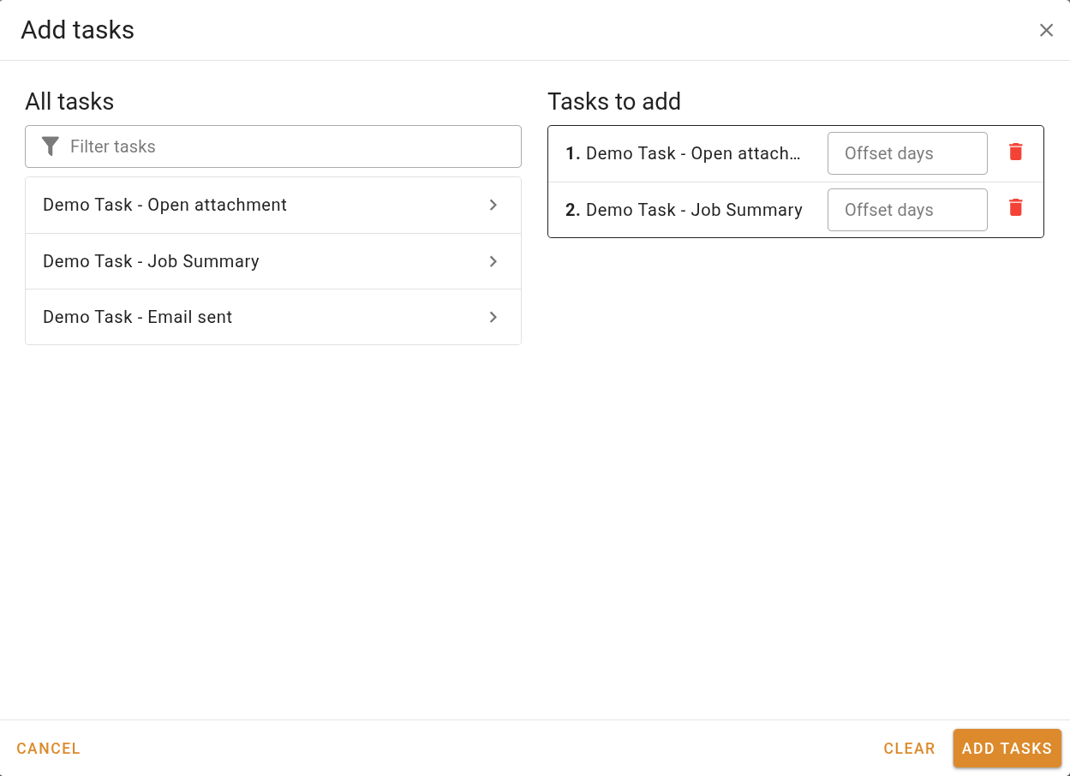Click the 'Tasks to add' heading

(614, 101)
